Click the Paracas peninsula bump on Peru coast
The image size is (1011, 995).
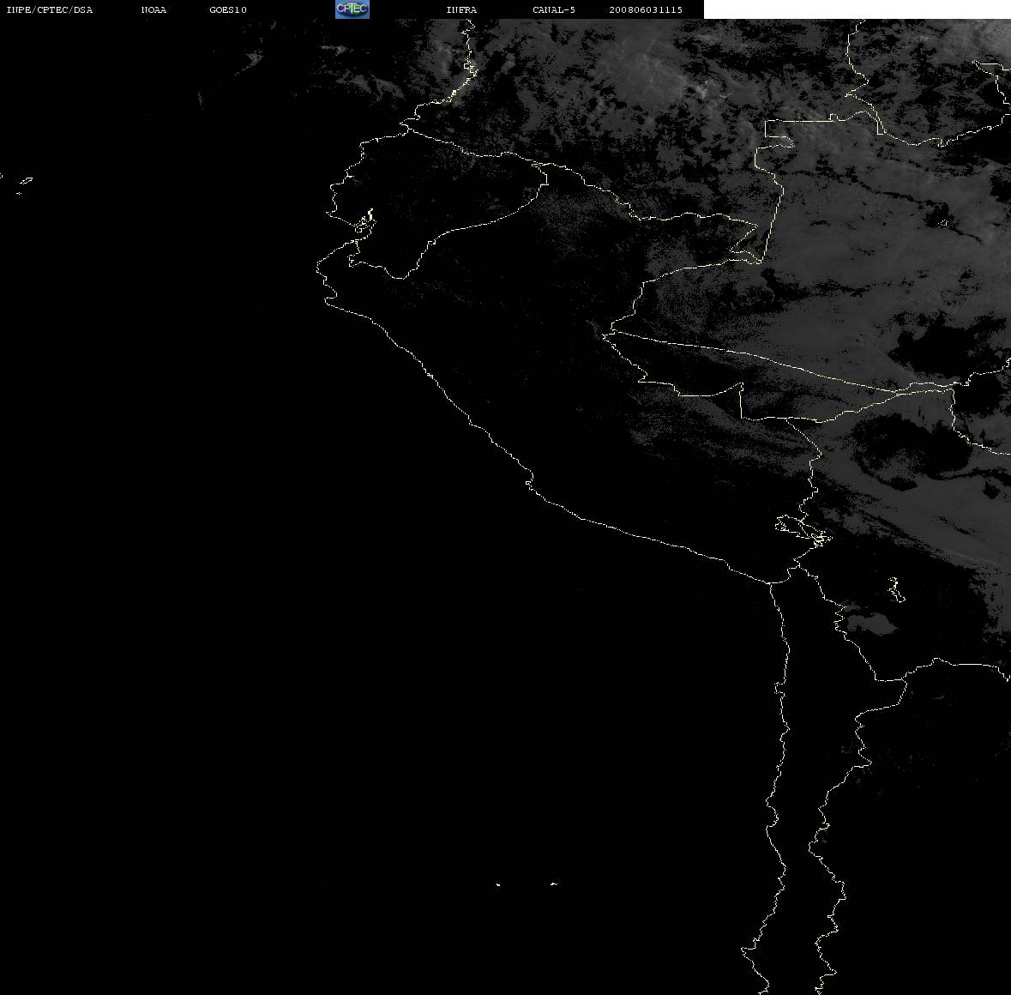point(529,481)
